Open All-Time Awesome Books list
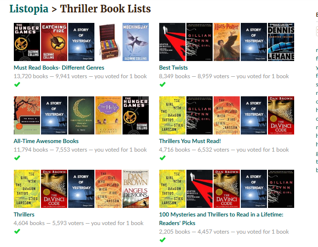 [46, 141]
